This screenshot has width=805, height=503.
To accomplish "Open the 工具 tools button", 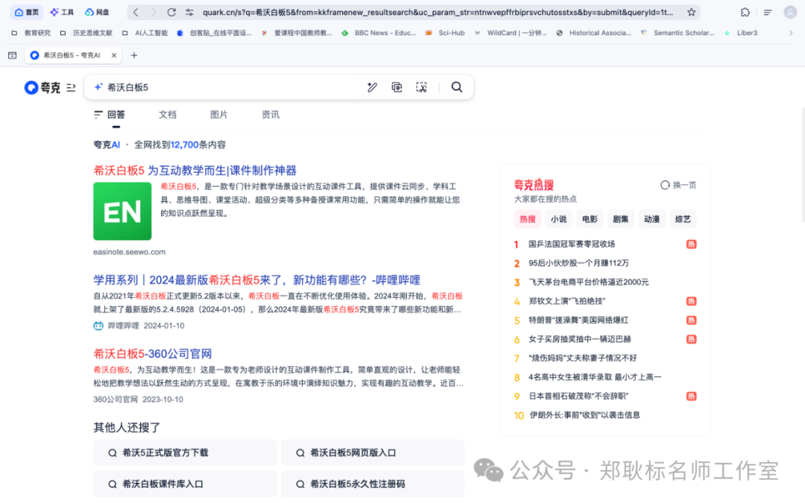I will pos(62,12).
